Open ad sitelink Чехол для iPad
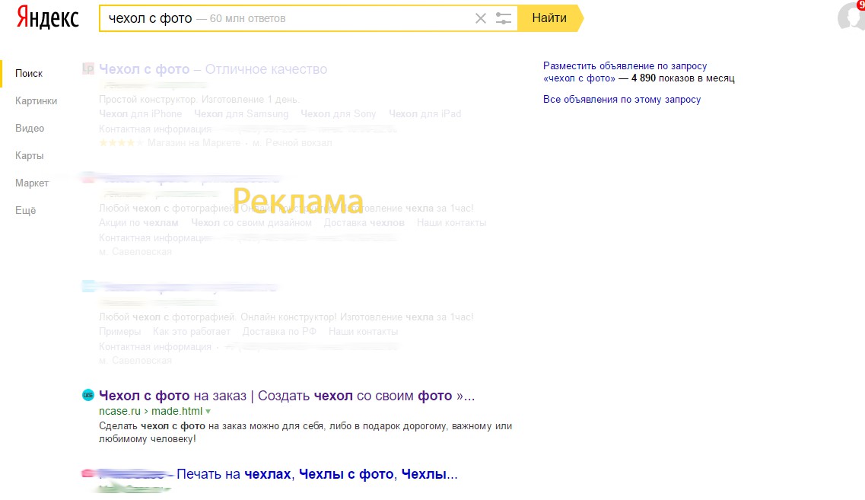 (x=425, y=113)
